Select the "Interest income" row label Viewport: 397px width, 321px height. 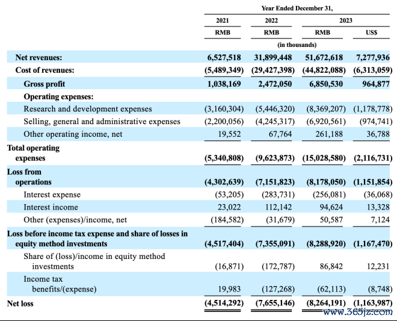click(x=51, y=207)
